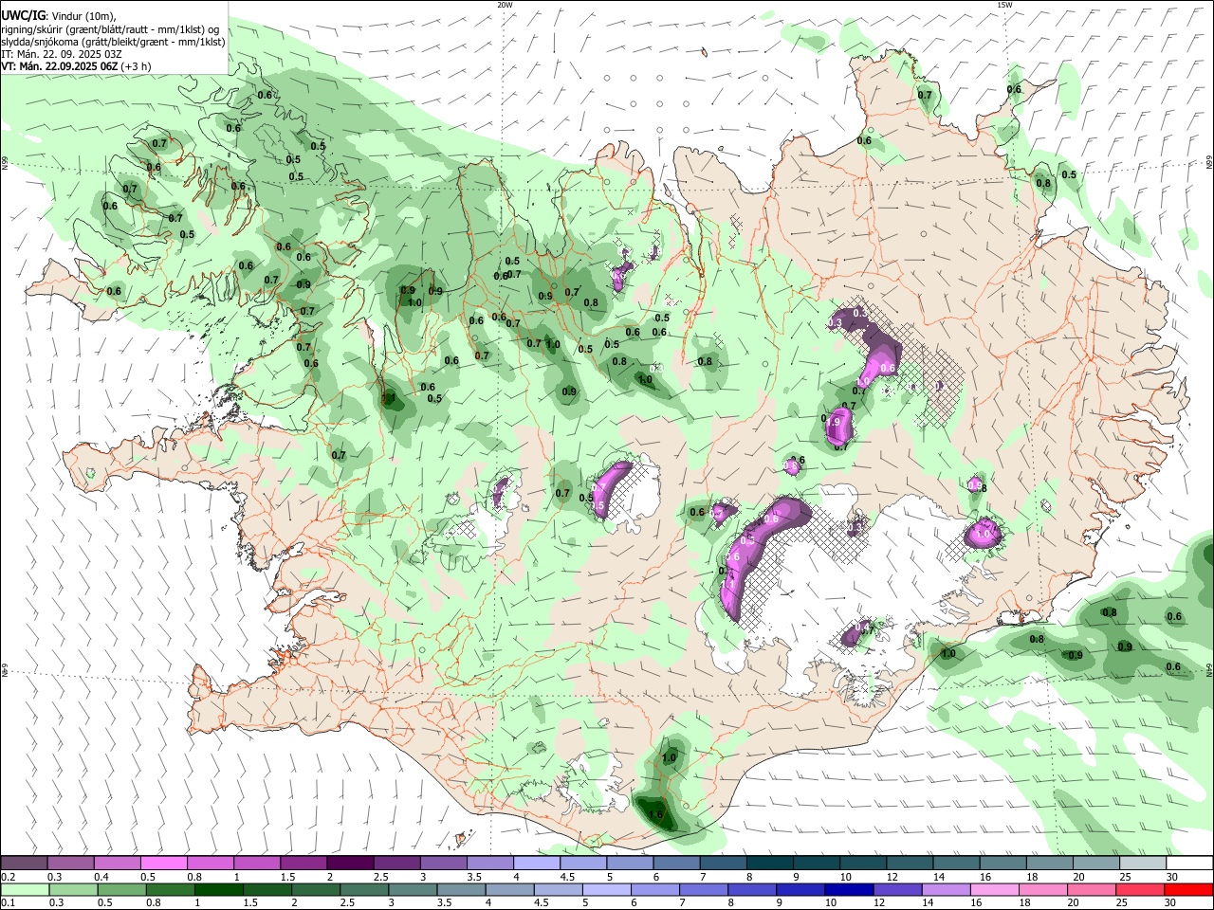This screenshot has width=1214, height=910.
Task: Click the bold "VT: Mán. 22.09.2025 06Z" text
Action: 59,66
